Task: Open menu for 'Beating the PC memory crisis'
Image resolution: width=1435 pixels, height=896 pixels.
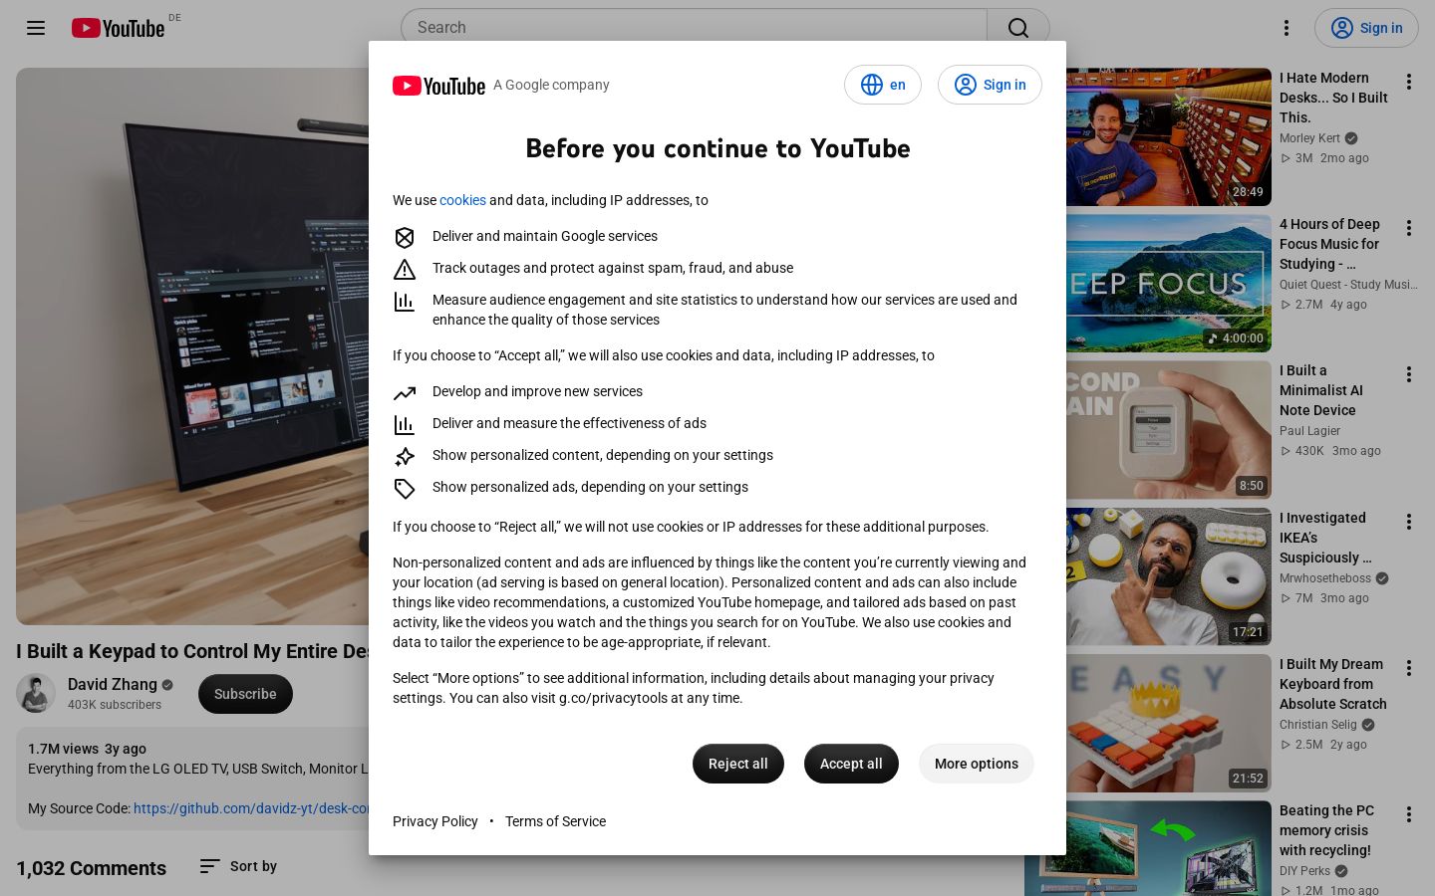Action: tap(1409, 814)
